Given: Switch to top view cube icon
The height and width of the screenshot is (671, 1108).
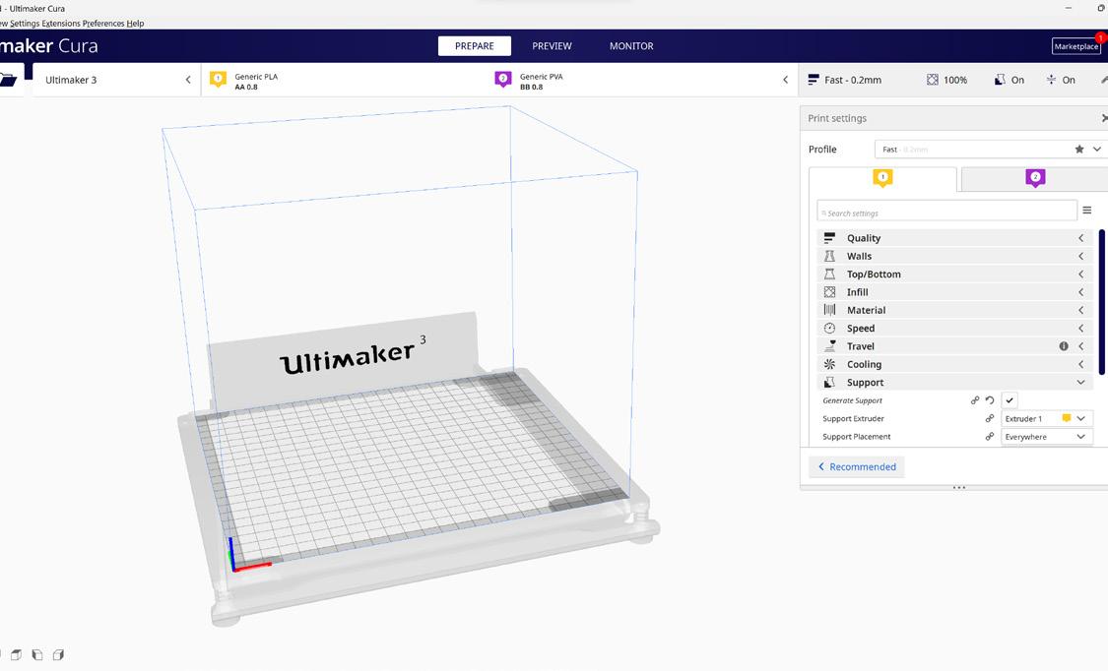Looking at the screenshot, I should pos(16,655).
